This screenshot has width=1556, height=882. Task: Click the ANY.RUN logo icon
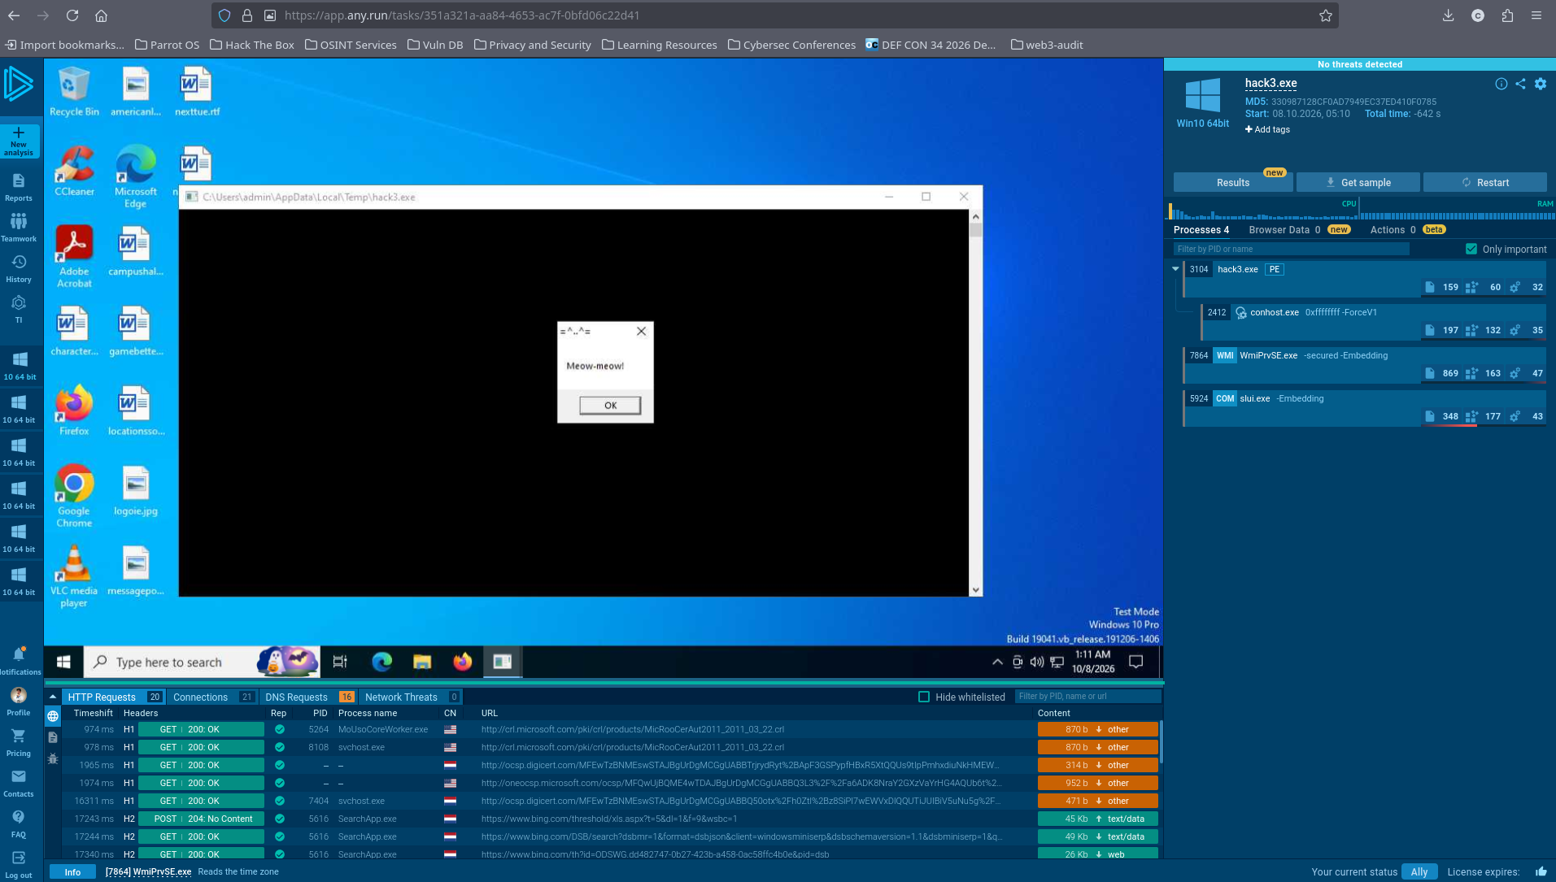point(19,85)
